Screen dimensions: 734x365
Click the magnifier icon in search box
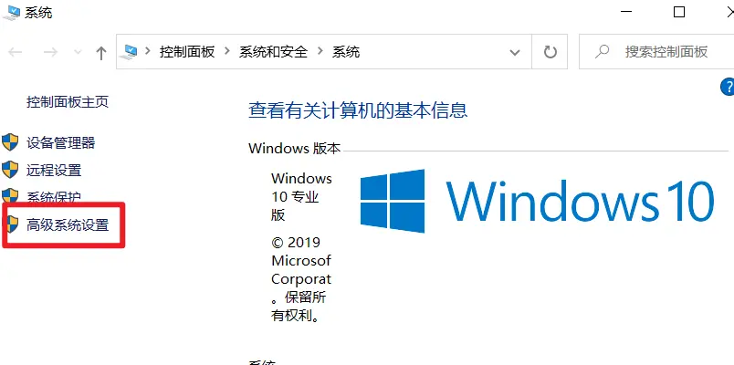pyautogui.click(x=602, y=51)
